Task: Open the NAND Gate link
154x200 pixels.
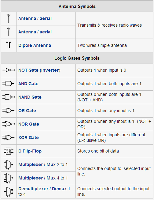Action: (x=30, y=97)
